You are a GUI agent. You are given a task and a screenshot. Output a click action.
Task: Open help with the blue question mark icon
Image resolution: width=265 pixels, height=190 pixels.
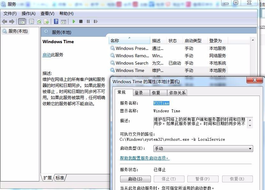56,22
